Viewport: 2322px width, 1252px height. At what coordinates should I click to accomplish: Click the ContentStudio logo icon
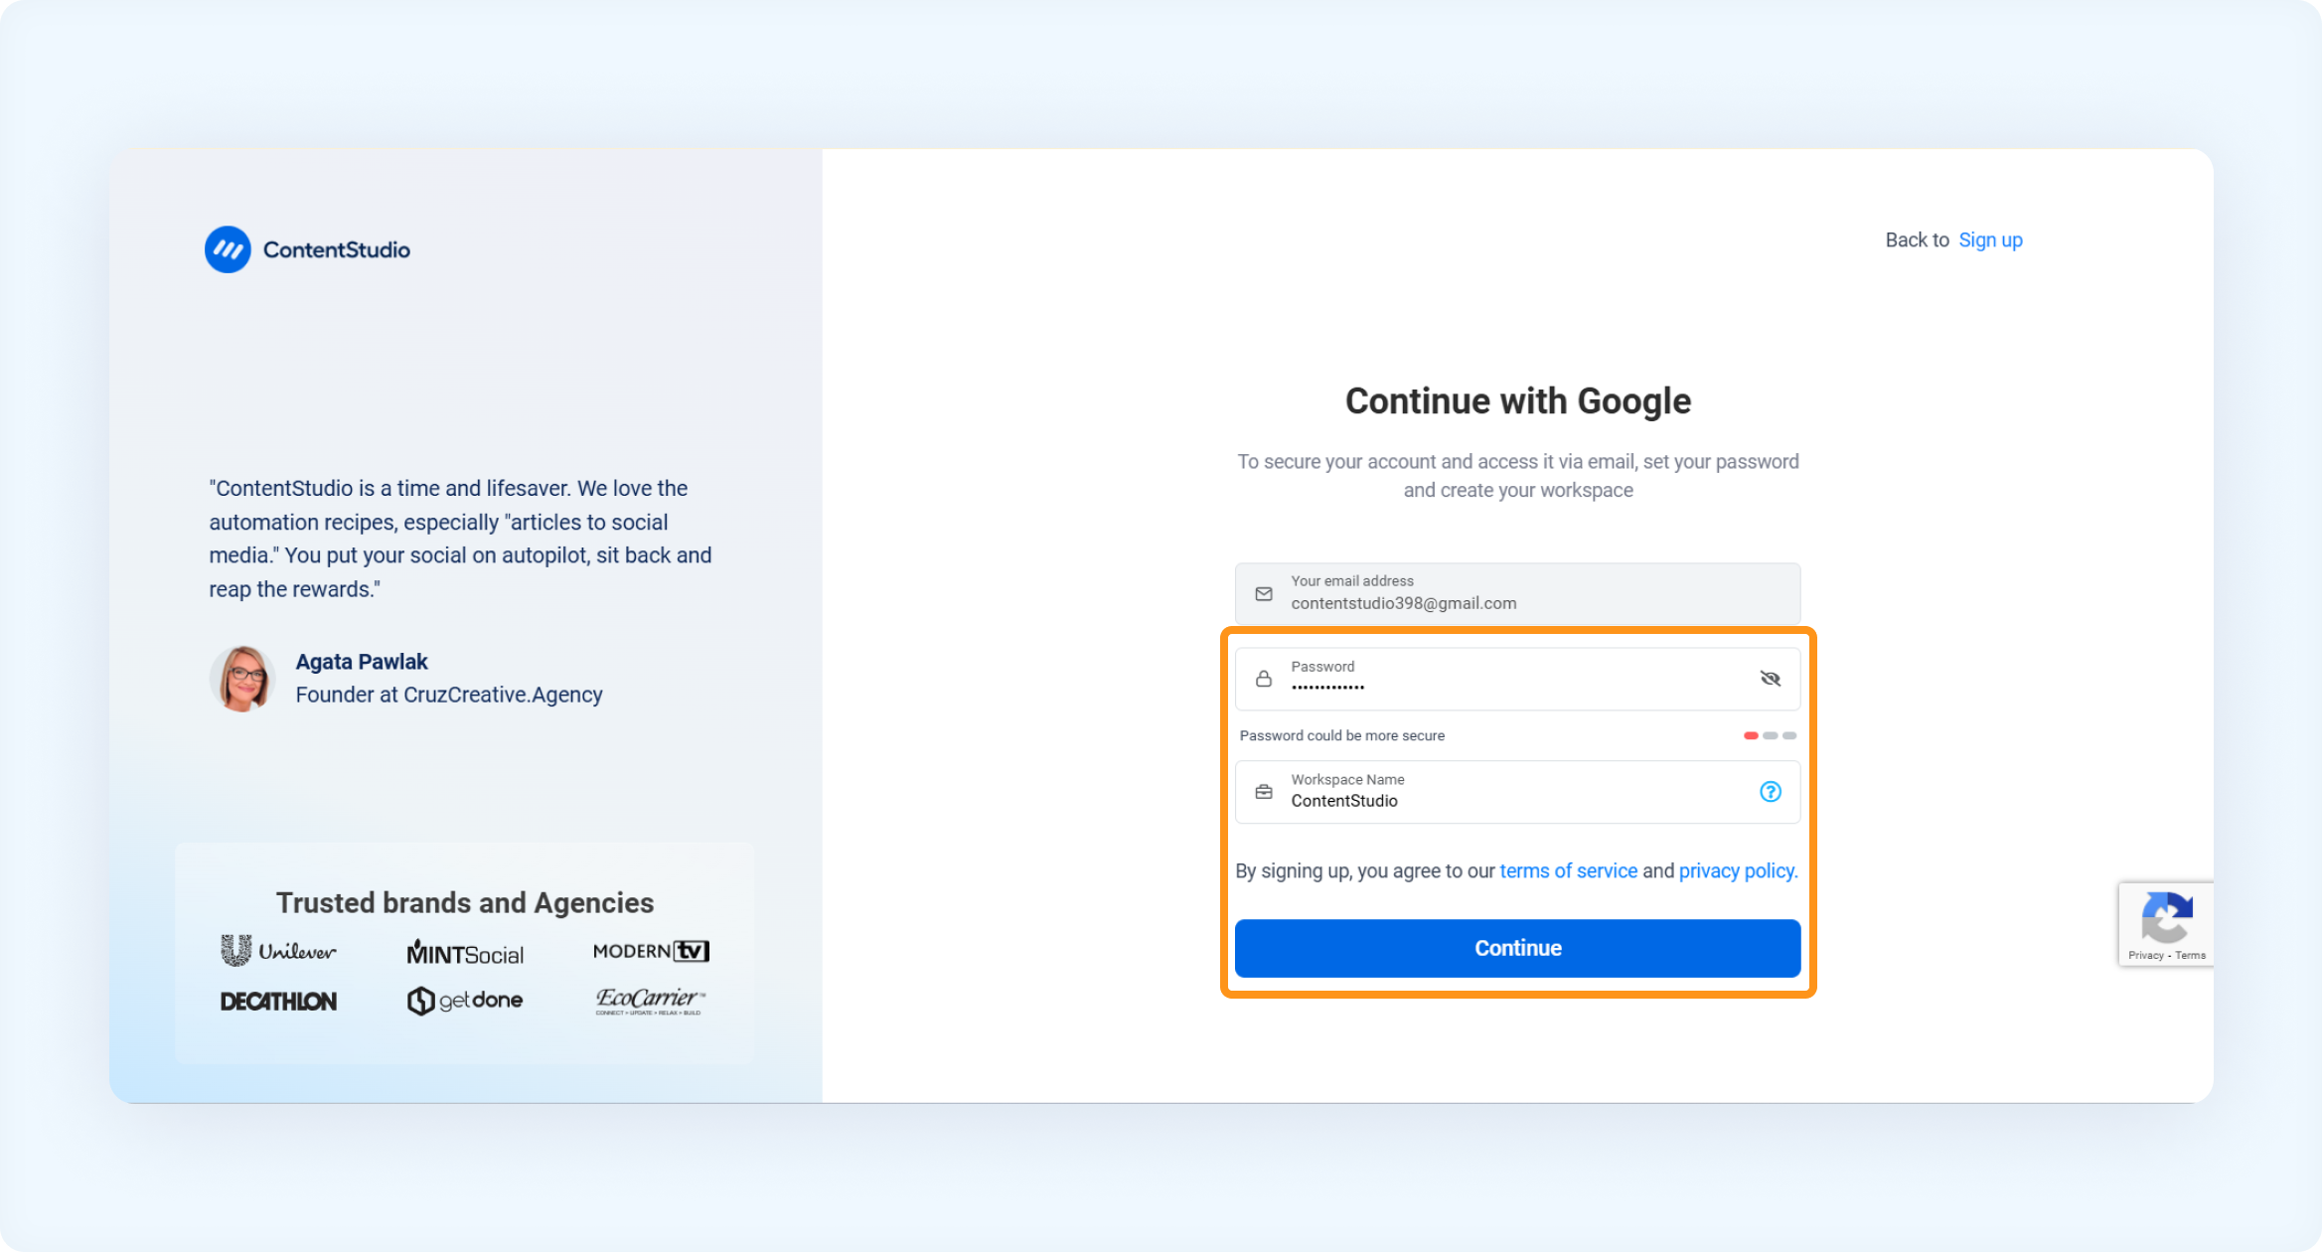pos(228,249)
